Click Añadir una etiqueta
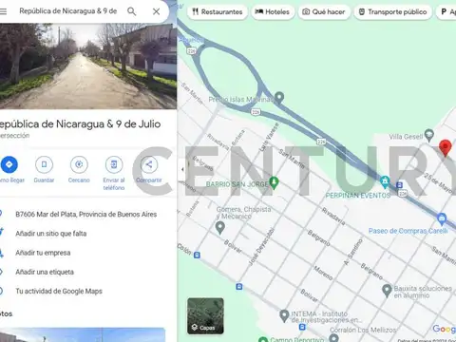456x342 pixels. [45, 272]
